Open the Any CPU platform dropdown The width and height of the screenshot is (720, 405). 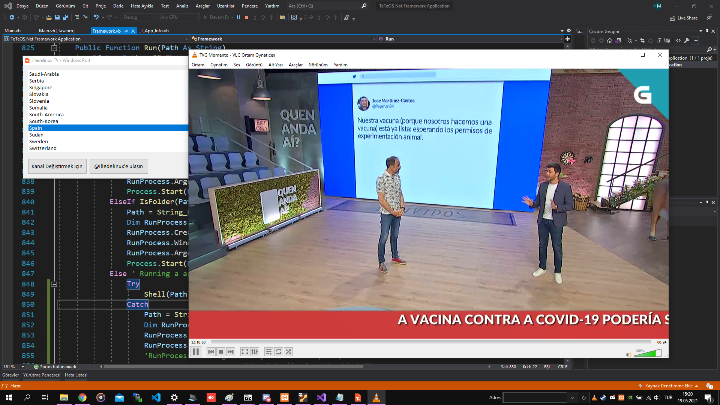(x=179, y=17)
